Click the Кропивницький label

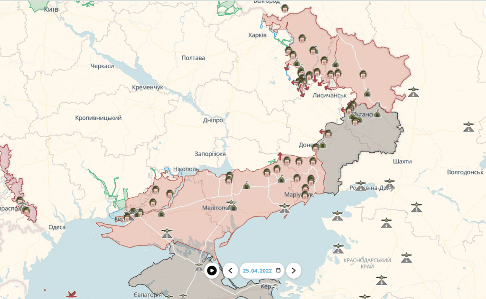click(98, 118)
